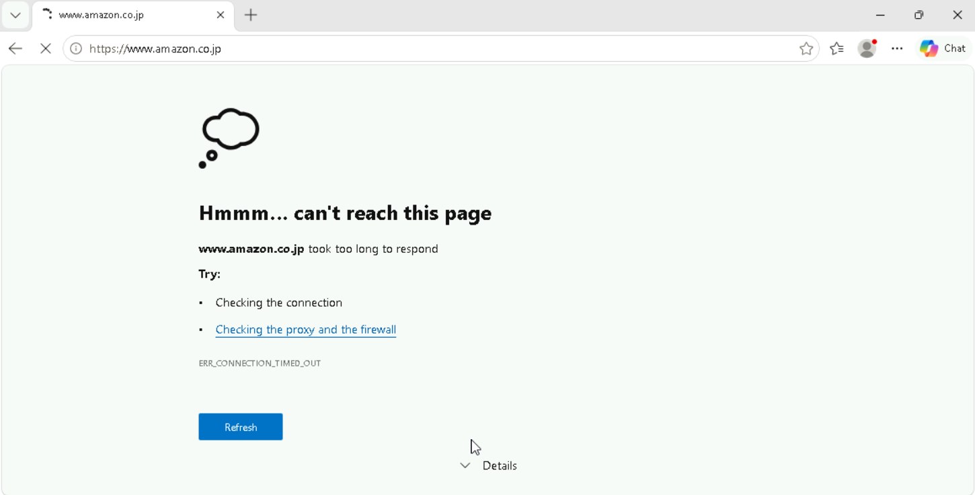This screenshot has height=495, width=975.
Task: Click the ERR_CONNECTION_TIMED_OUT error code
Action: tap(260, 363)
